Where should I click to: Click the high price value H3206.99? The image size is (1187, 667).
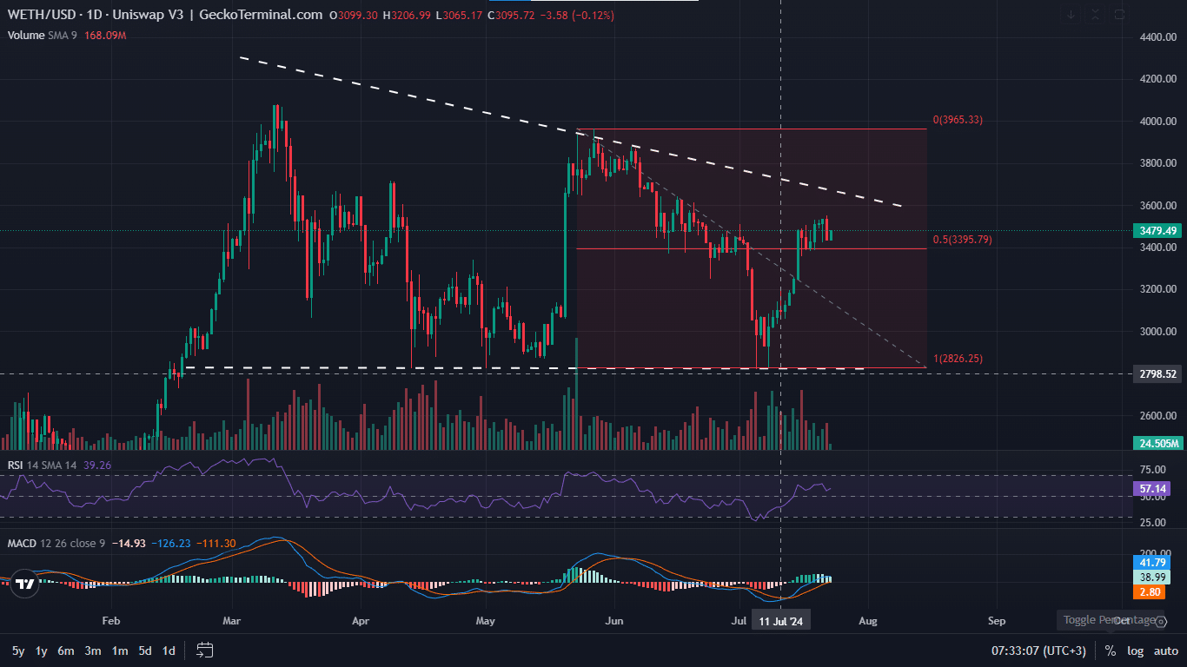[407, 15]
